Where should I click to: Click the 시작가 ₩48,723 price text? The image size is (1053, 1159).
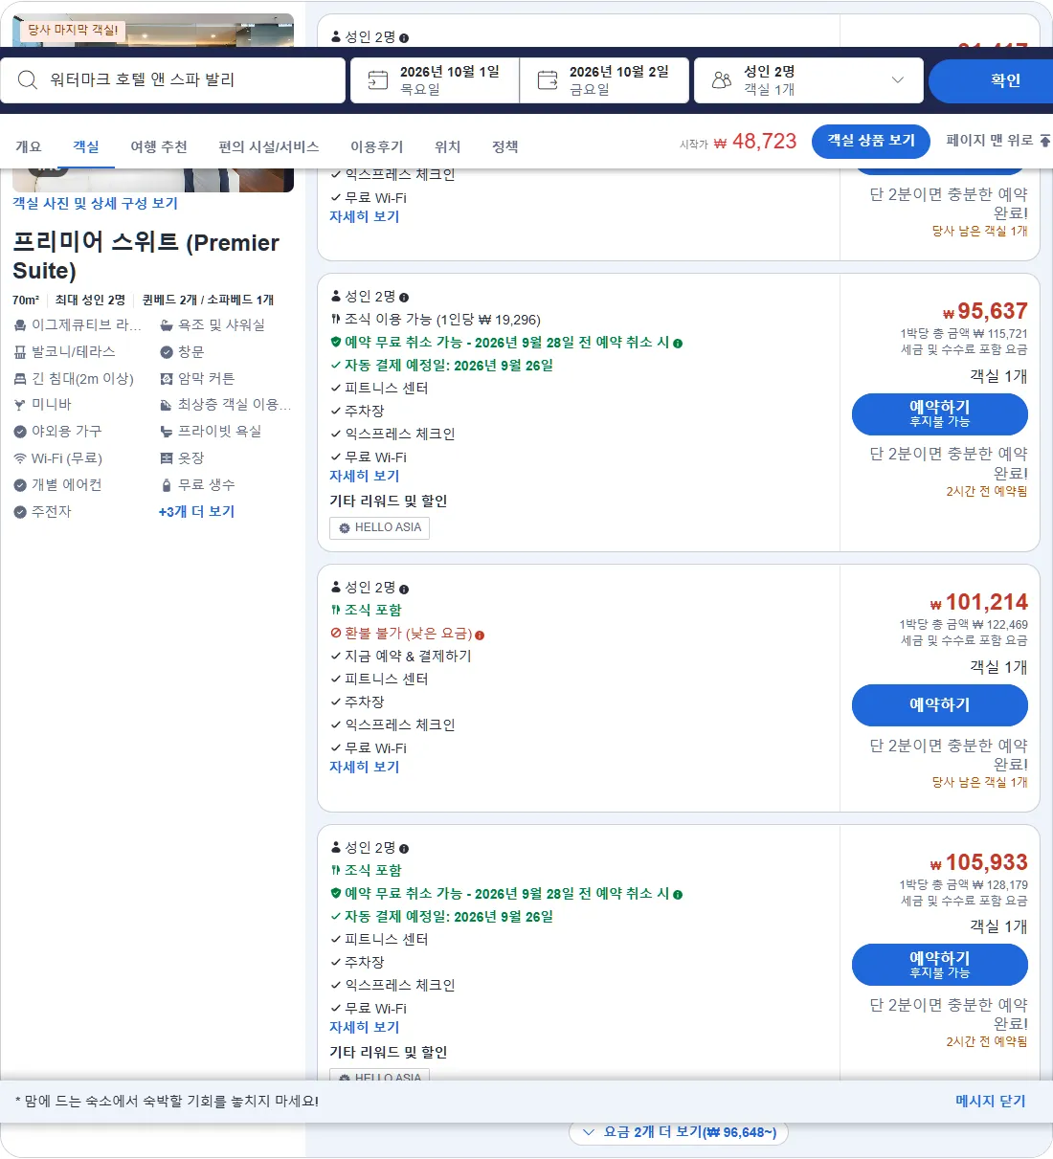738,142
